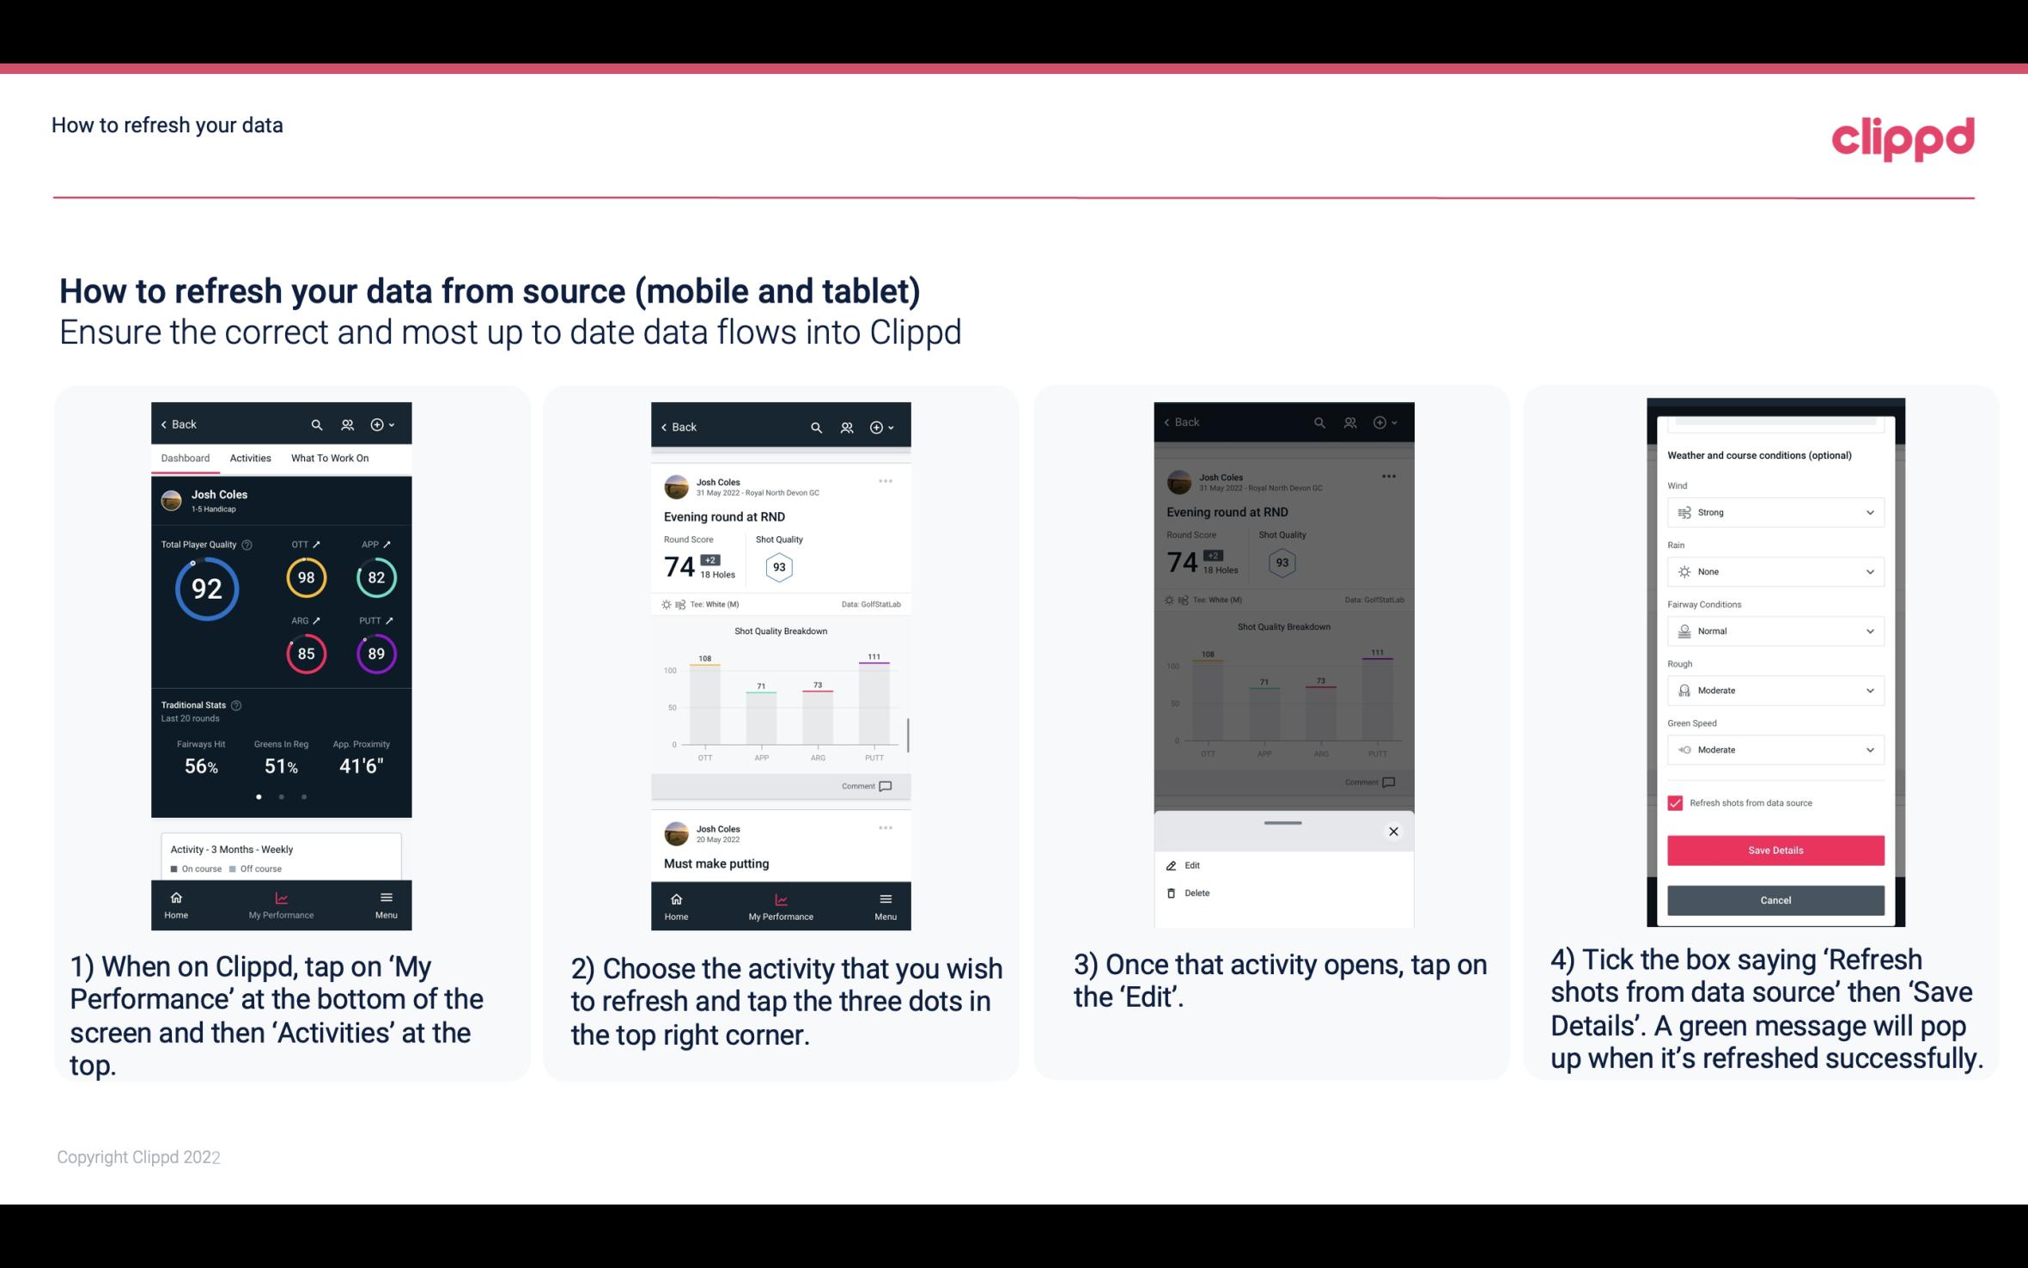Image resolution: width=2028 pixels, height=1268 pixels.
Task: Open the Green Speed dropdown
Action: 1775,749
